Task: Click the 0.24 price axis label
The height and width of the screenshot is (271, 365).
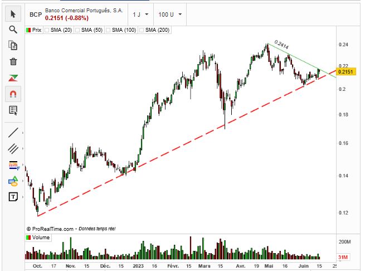Action: click(343, 45)
